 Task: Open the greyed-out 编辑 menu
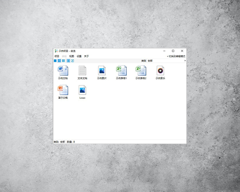point(64,56)
